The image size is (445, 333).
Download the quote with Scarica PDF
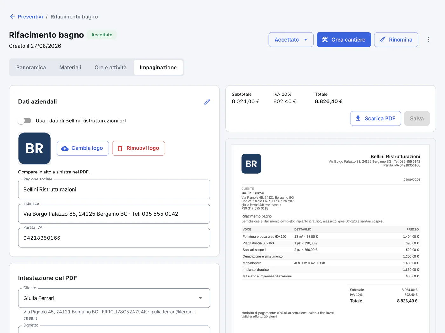tap(375, 118)
